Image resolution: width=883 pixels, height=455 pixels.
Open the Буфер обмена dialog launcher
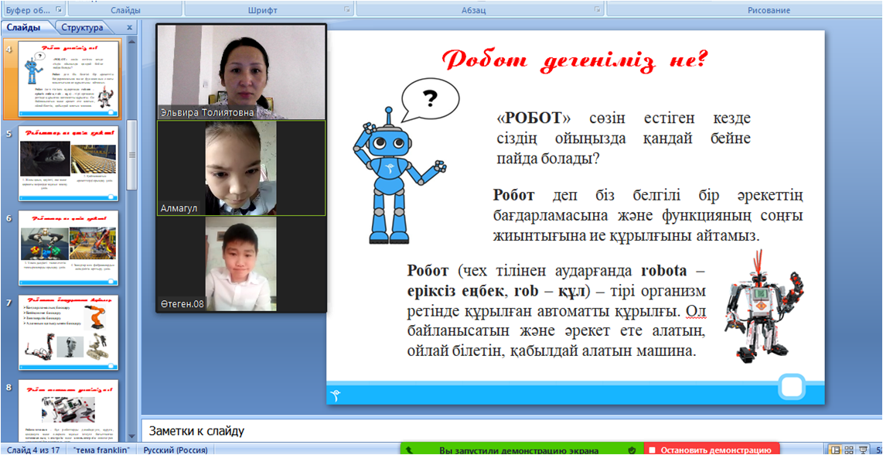pyautogui.click(x=60, y=10)
